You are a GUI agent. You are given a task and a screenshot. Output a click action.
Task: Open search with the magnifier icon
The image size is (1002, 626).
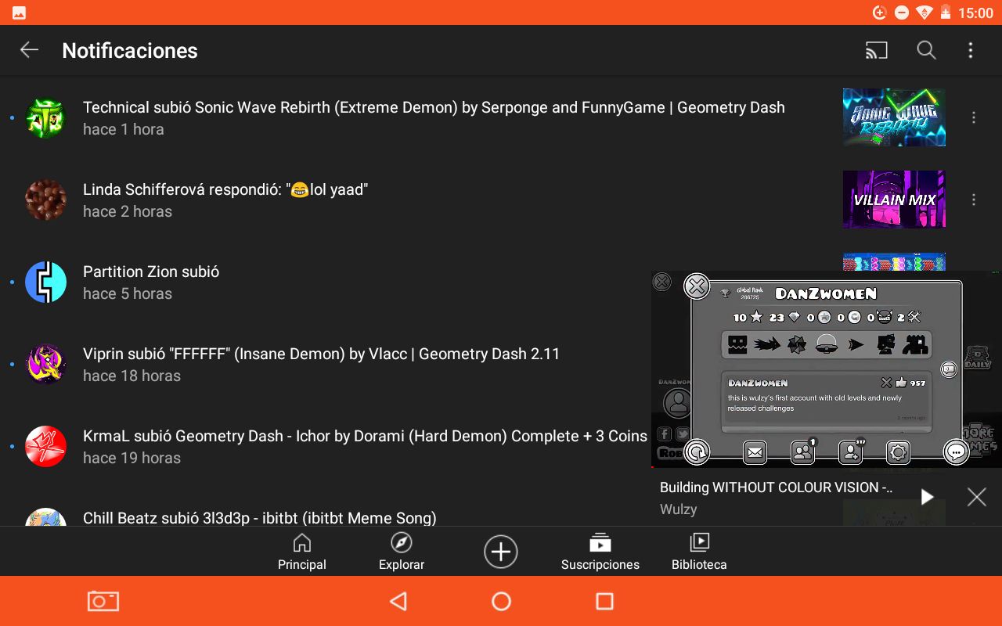tap(926, 50)
